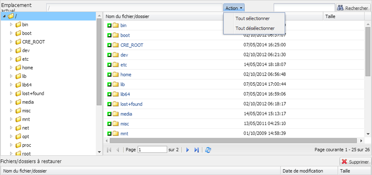Open the lost+found folder link
Screen dimensions: 372x175
tap(131, 104)
